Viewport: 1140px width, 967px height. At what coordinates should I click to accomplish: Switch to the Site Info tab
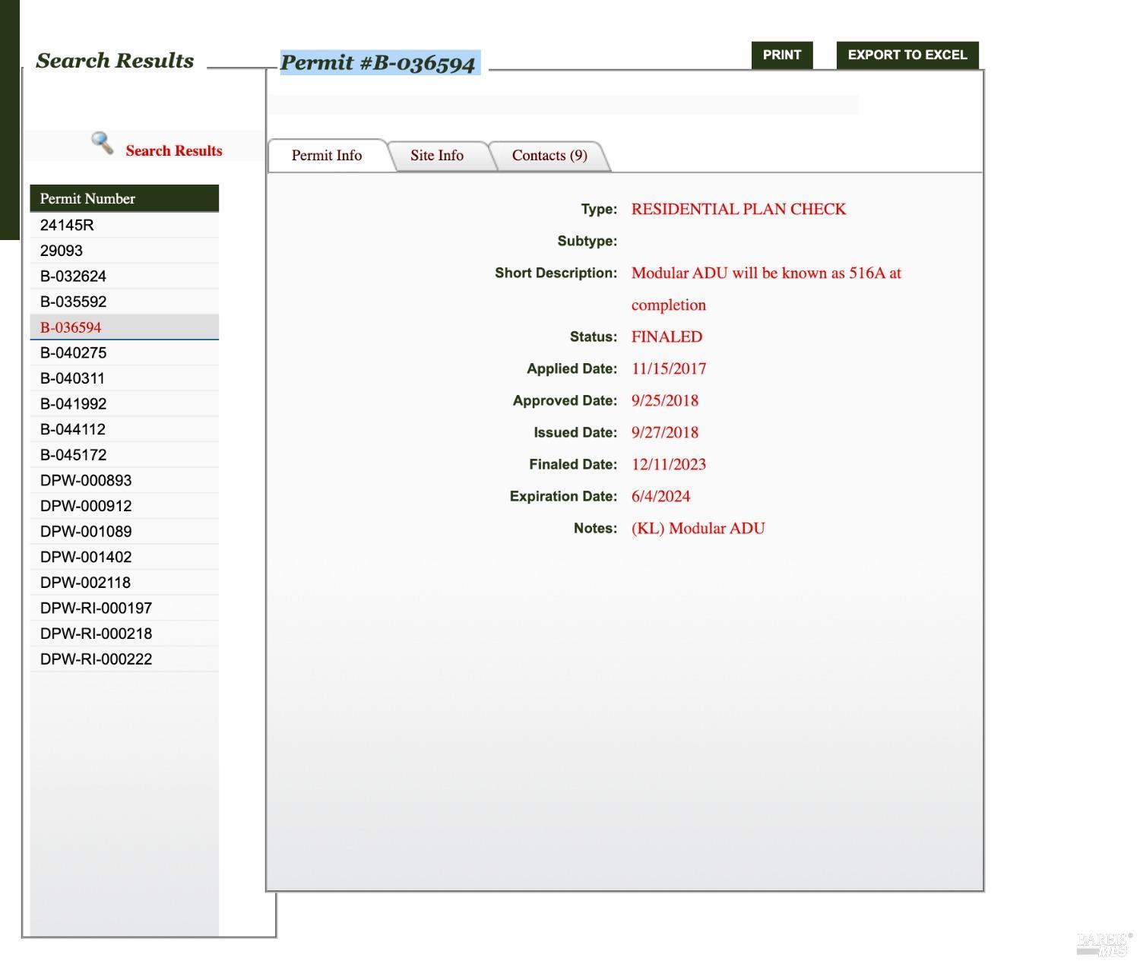click(x=437, y=156)
